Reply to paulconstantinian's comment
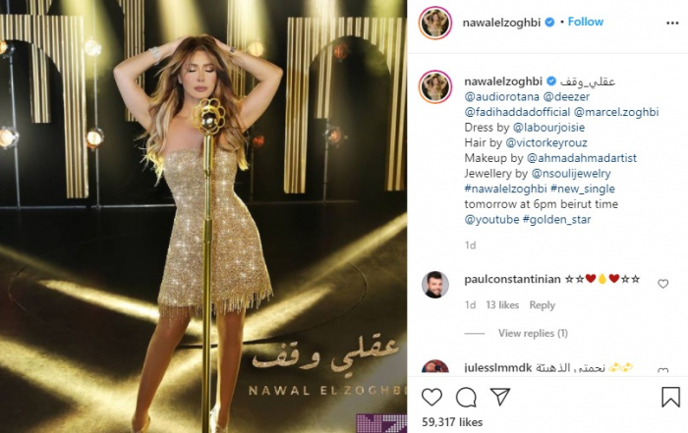 (x=542, y=305)
